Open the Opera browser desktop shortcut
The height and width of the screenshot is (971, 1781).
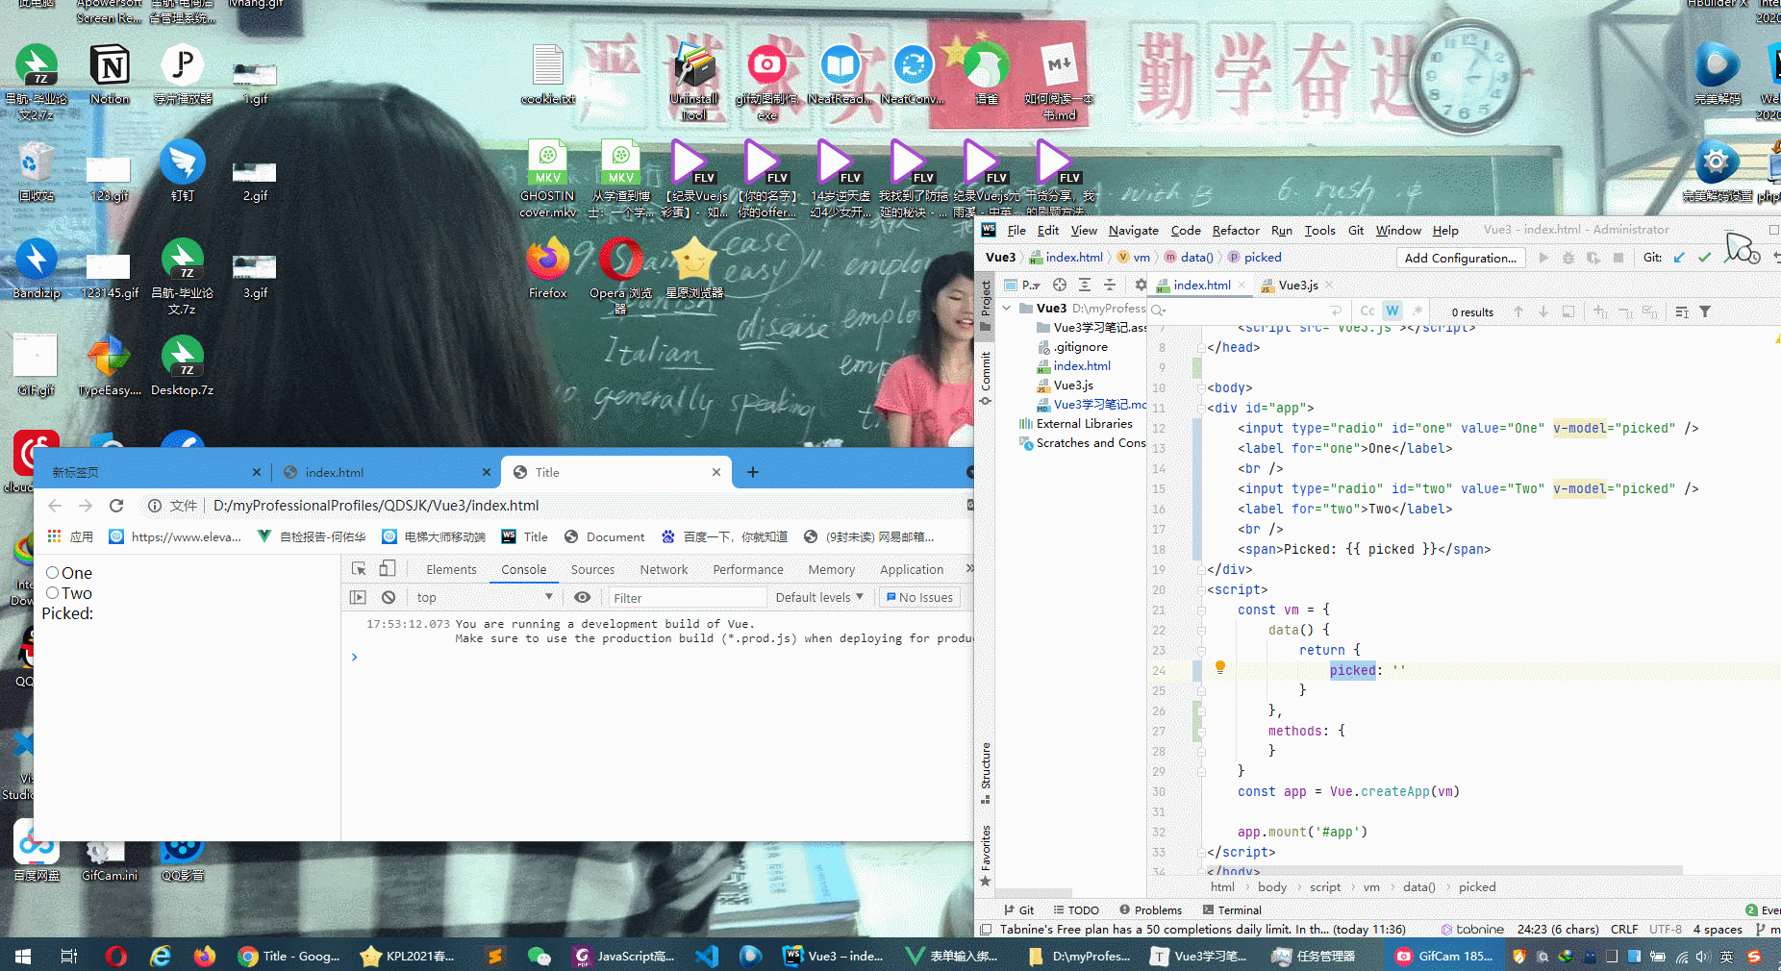pyautogui.click(x=620, y=274)
